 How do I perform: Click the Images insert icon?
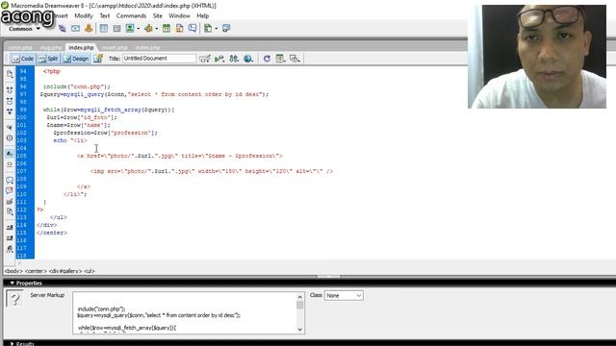coord(130,28)
